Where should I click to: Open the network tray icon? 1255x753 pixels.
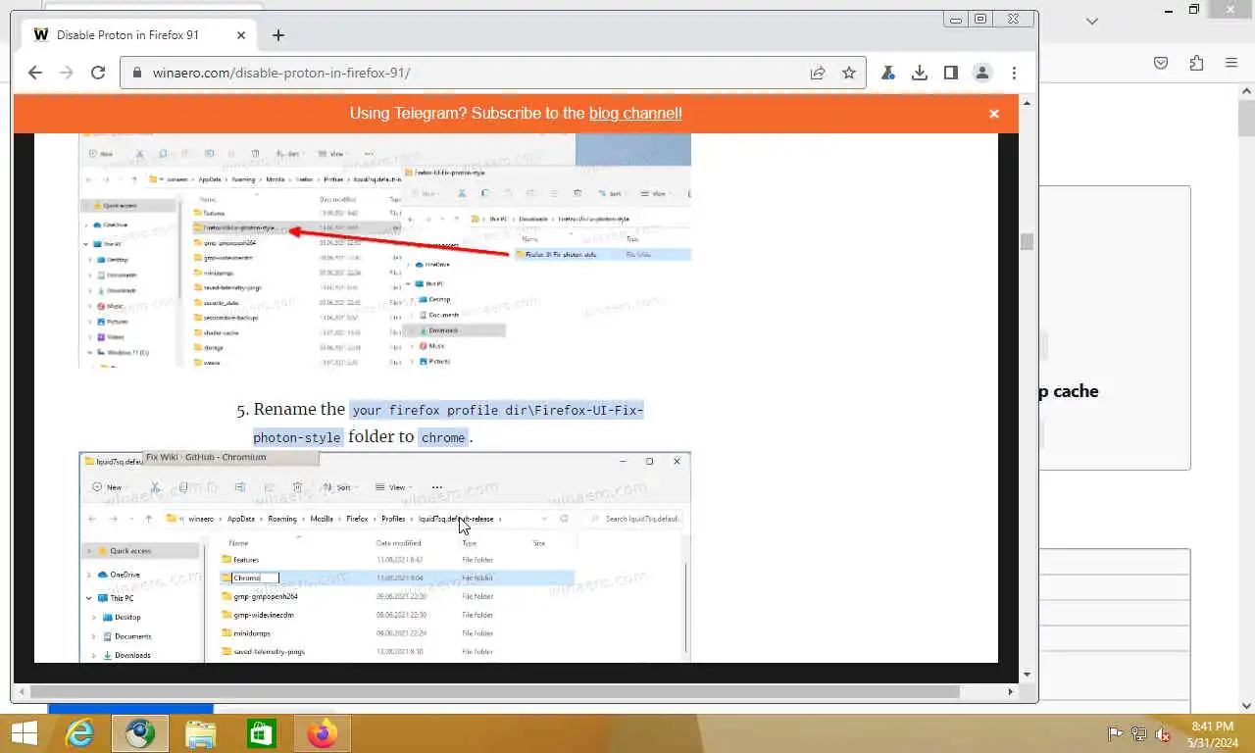pyautogui.click(x=1139, y=733)
